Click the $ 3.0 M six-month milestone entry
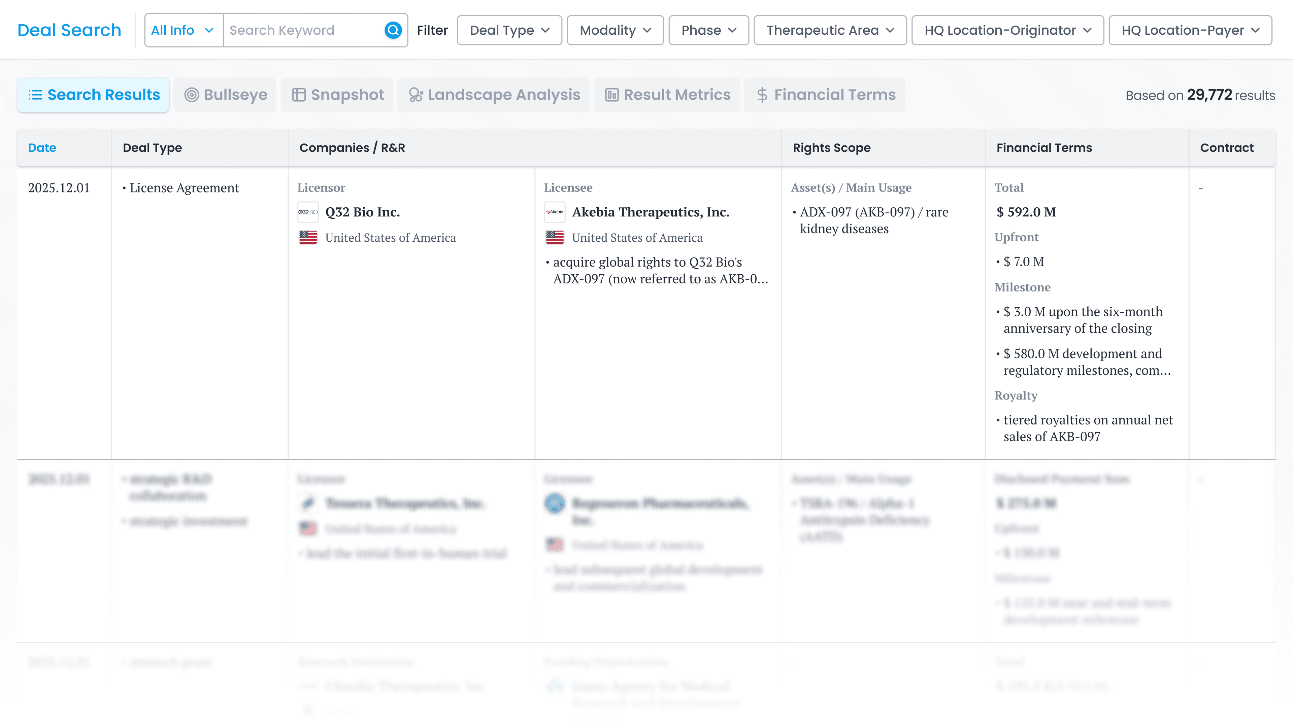The image size is (1293, 727). pyautogui.click(x=1083, y=320)
